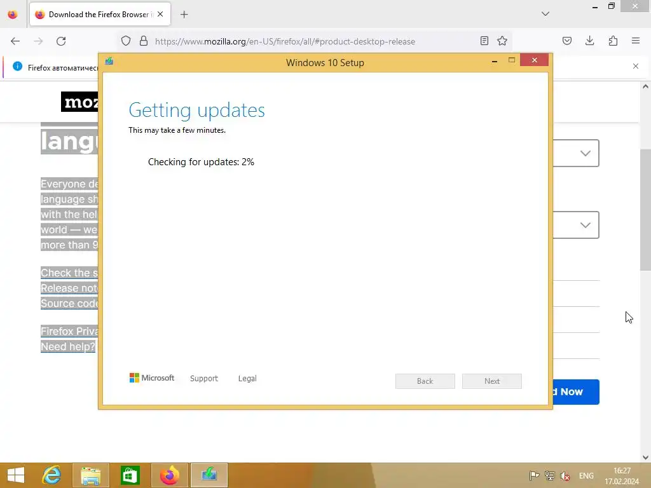Viewport: 651px width, 488px height.
Task: Click the Getting updates heading
Action: 197,111
